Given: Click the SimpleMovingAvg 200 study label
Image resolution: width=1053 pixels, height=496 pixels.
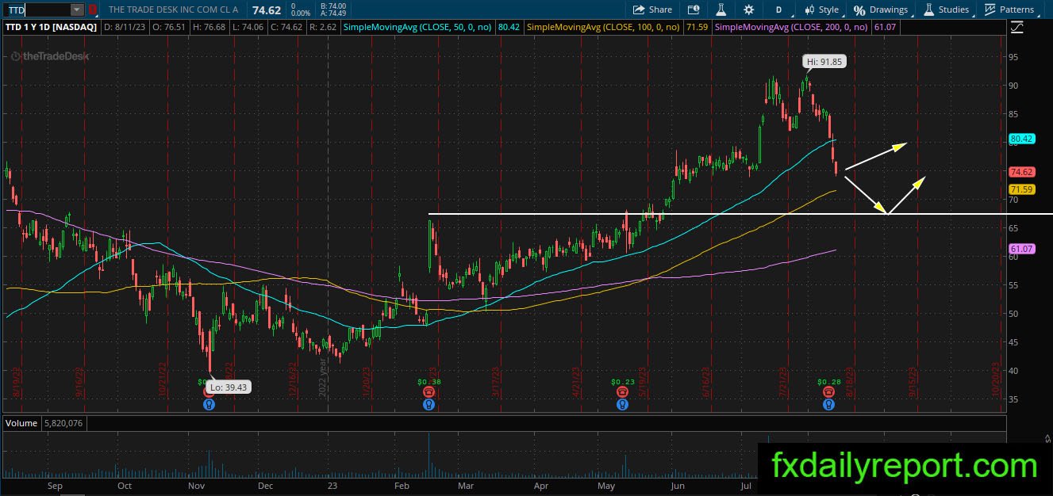Looking at the screenshot, I should click(793, 27).
